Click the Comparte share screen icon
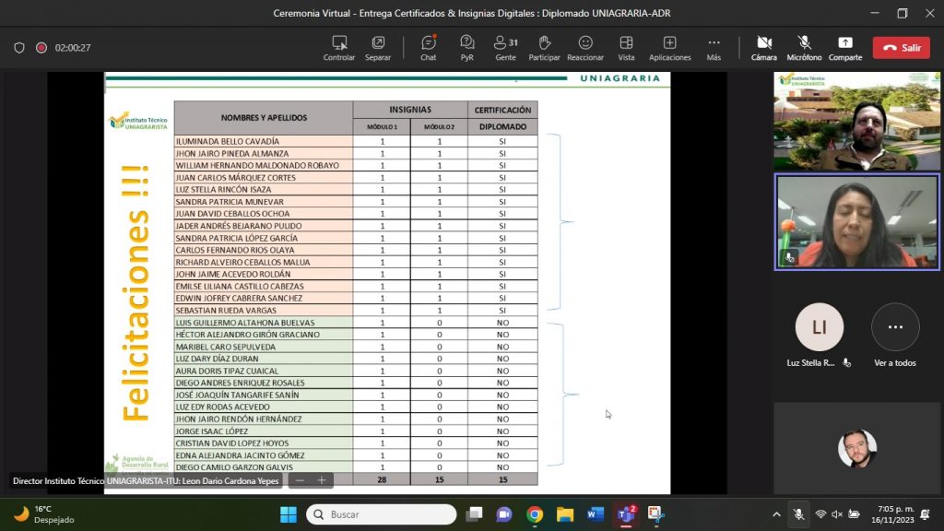 844,47
